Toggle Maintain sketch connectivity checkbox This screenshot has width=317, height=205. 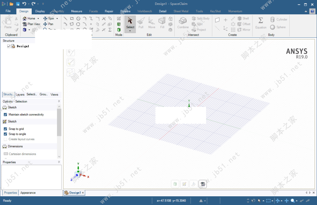tap(6, 114)
